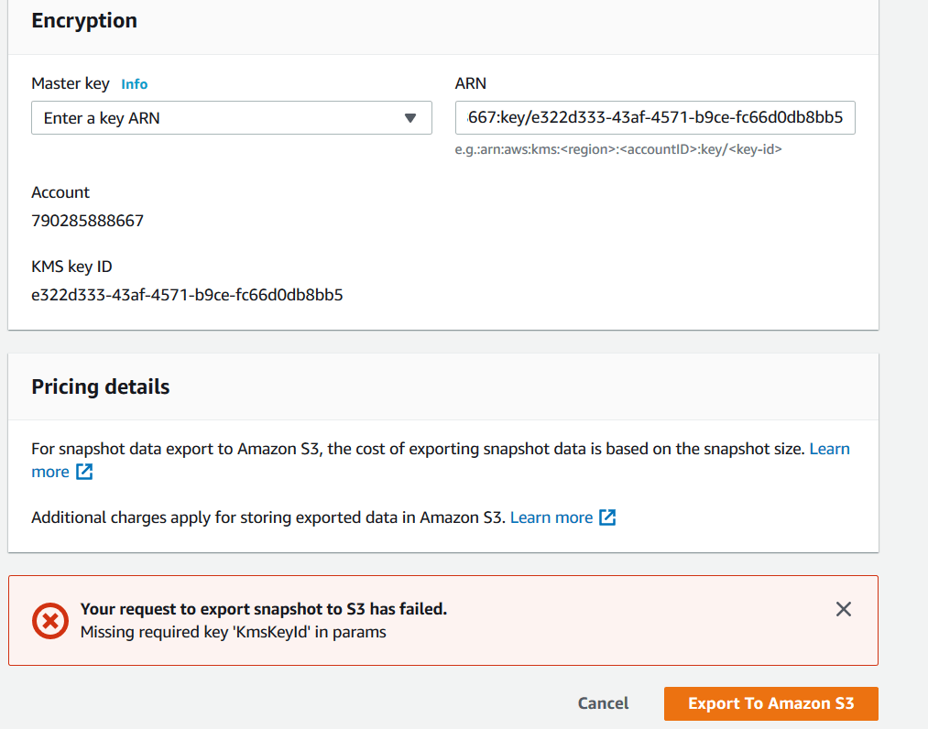Click the Cancel button
Screen dimensions: 928x729
click(602, 703)
